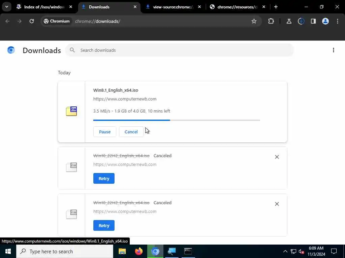This screenshot has width=345, height=258.
Task: Retry the first canceled Win10_22H2 download
Action: [x=104, y=178]
